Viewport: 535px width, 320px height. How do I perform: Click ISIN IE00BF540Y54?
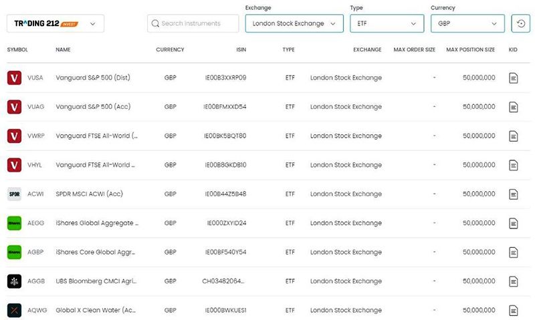(x=225, y=252)
